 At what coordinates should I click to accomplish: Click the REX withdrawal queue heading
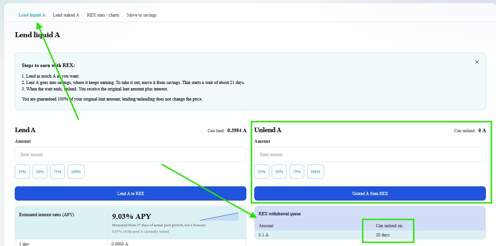[x=279, y=214]
